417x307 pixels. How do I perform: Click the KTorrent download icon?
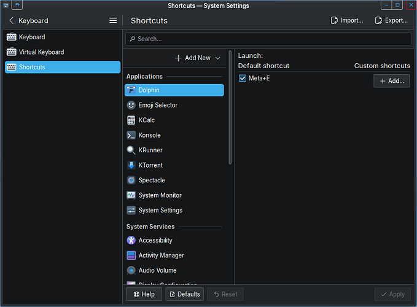point(131,165)
